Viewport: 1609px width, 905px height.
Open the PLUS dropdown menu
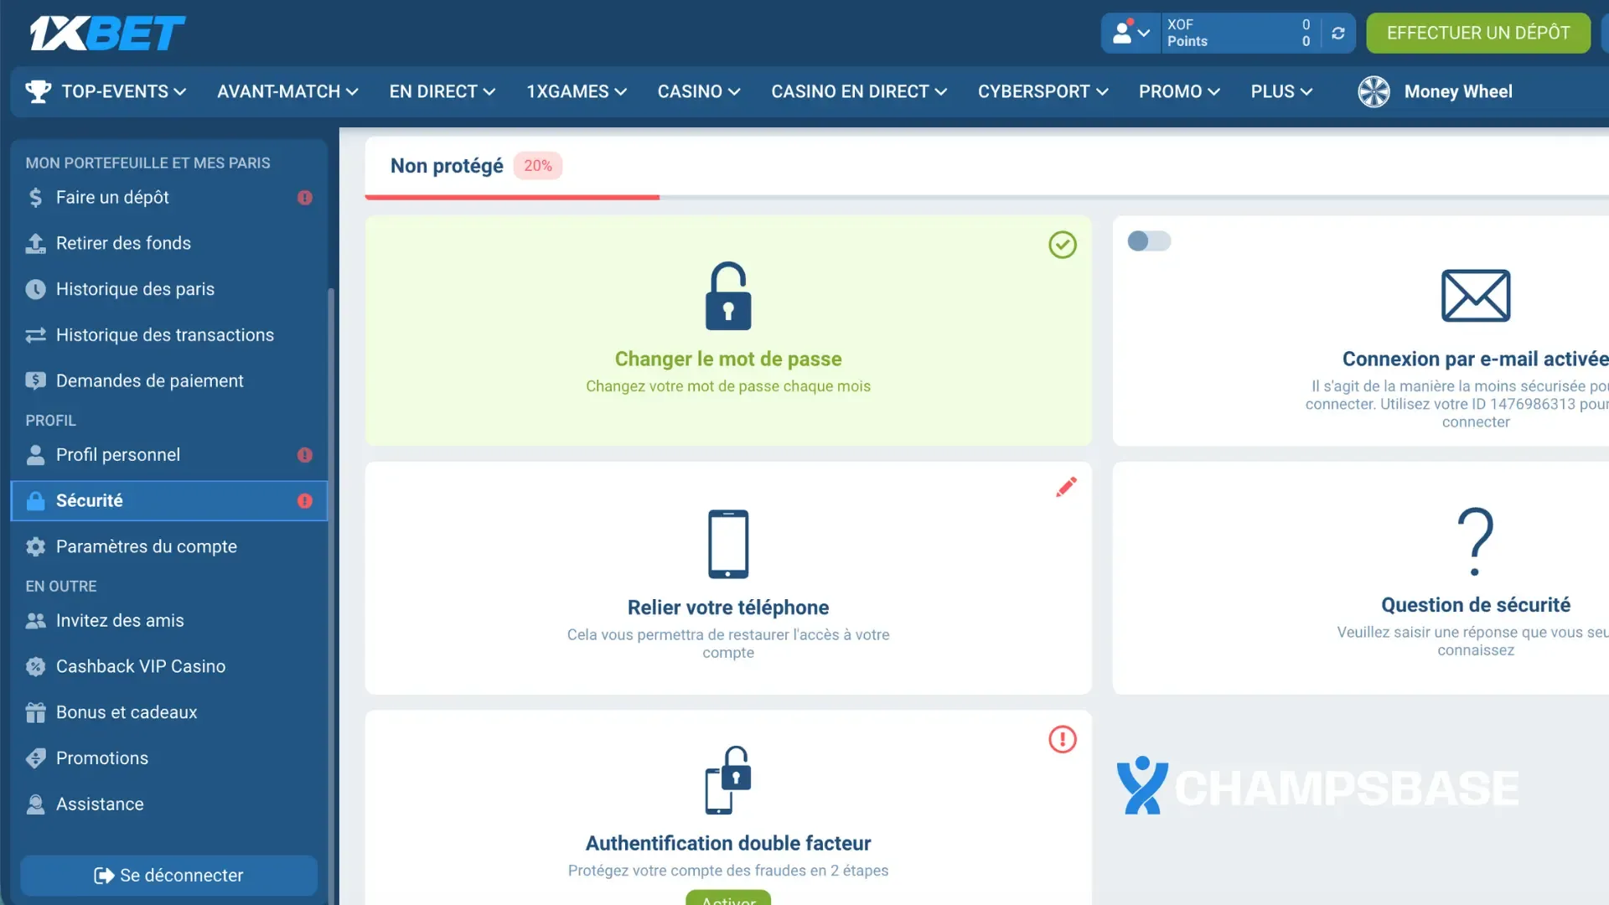click(x=1280, y=91)
